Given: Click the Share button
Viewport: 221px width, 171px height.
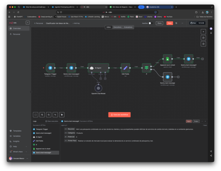Looking at the screenshot, I should coord(159,23).
